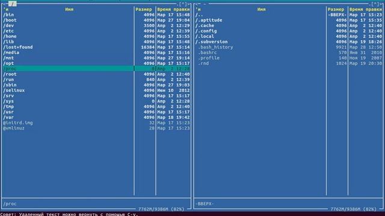Viewport: 385px width, 216px height.
Task: Click the highlighted /proc directory row
Action: (96, 68)
